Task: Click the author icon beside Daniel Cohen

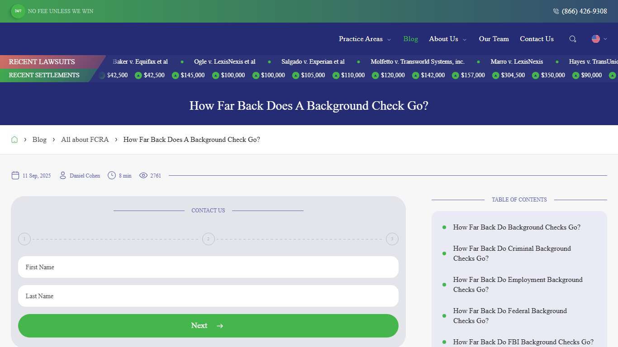Action: 62,175
